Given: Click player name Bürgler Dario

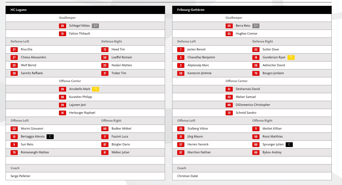Looking at the screenshot, I should [x=121, y=144].
